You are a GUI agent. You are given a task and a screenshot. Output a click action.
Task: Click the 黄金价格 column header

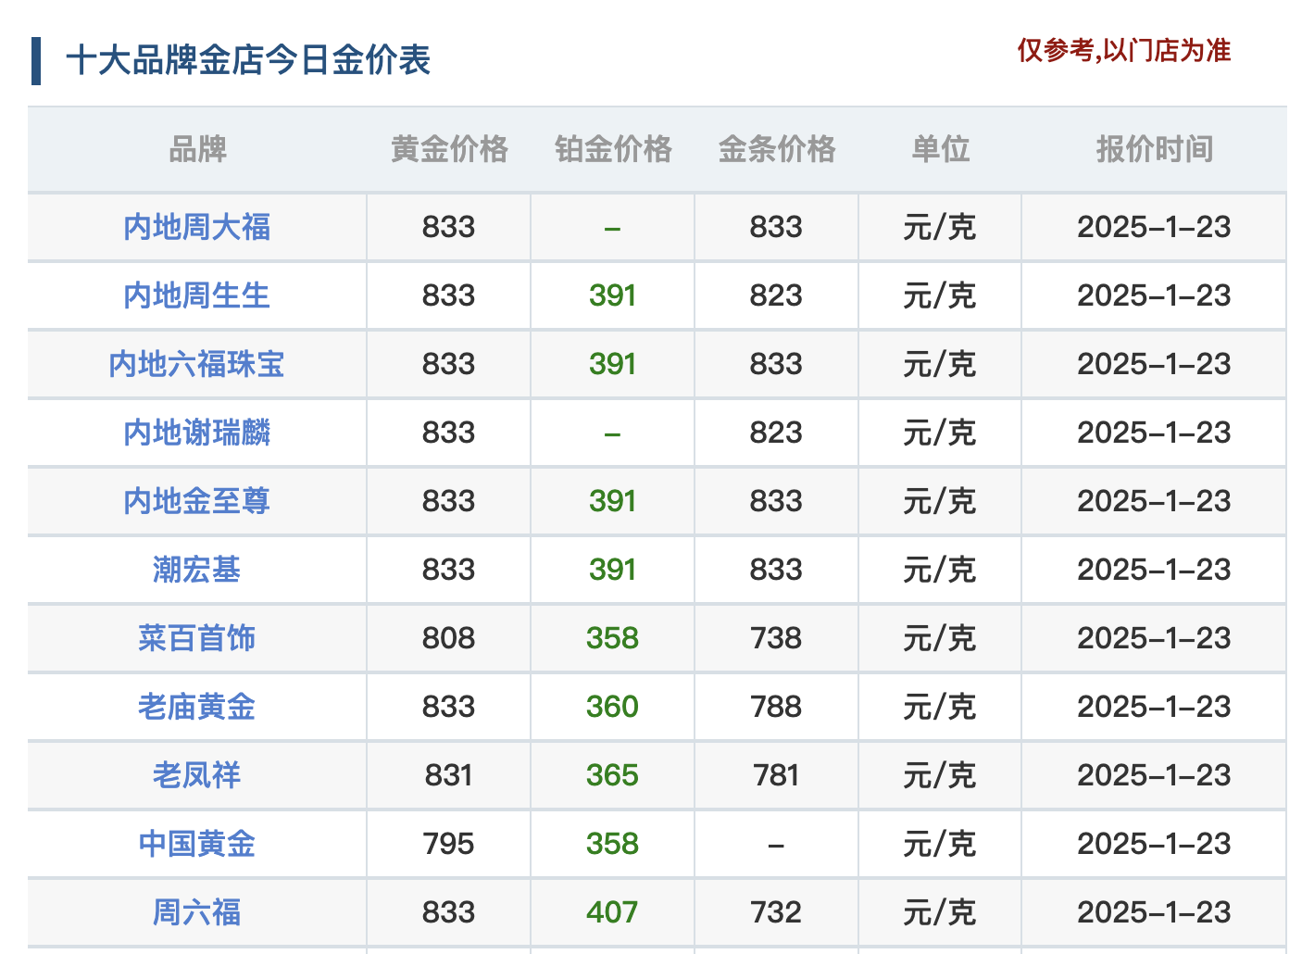point(449,149)
